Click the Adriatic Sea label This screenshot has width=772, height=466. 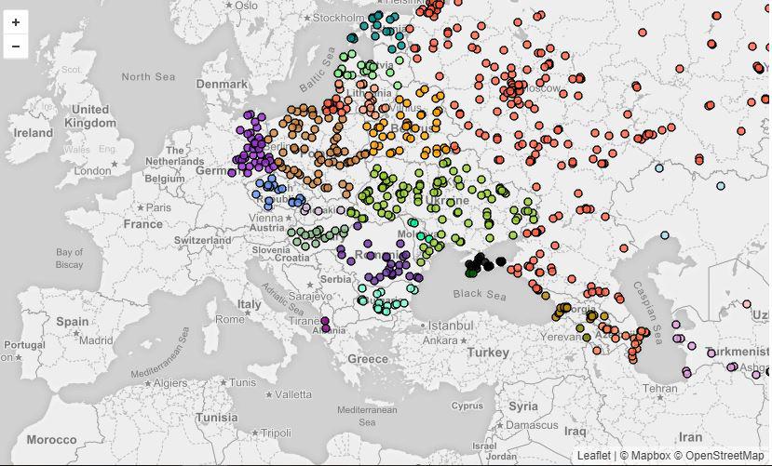(x=282, y=300)
